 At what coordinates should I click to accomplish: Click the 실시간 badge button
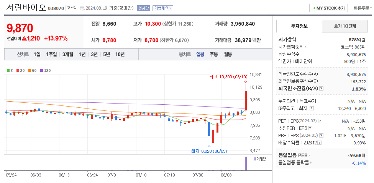(143, 8)
